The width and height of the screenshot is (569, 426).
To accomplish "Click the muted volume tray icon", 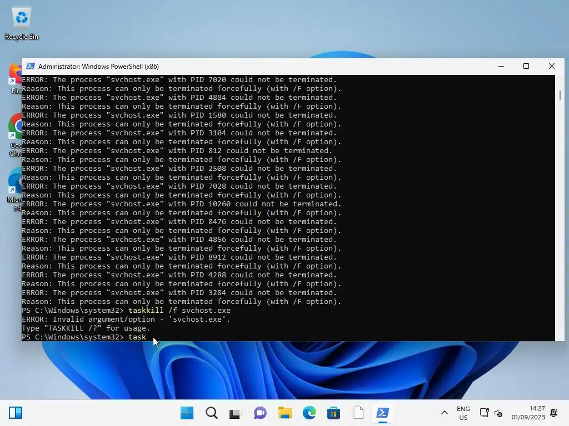I will click(x=498, y=413).
